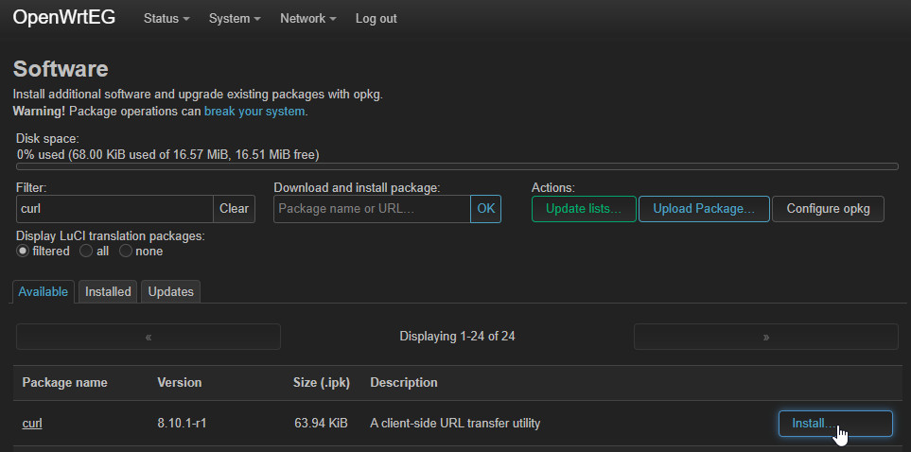Choose the "none" translation radio option
The image size is (911, 452).
pyautogui.click(x=126, y=252)
